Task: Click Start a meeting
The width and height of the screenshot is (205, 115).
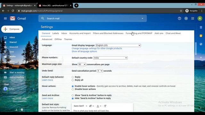Action: tap(17, 73)
